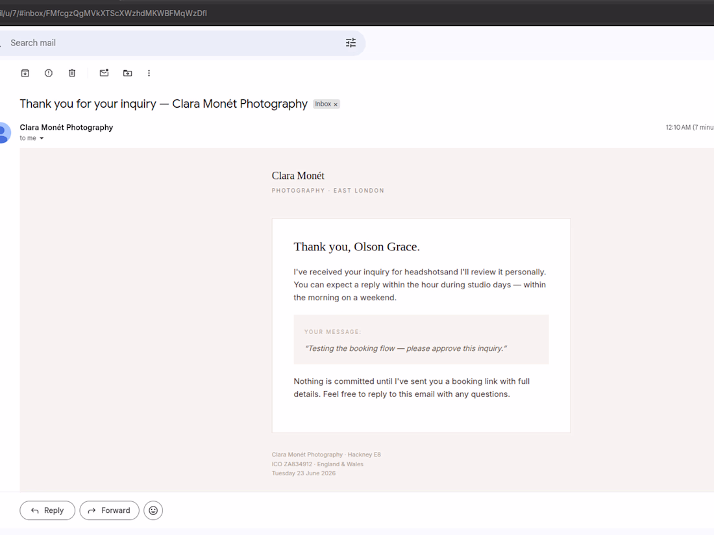
Task: Open the Move to folder icon
Action: [x=127, y=73]
